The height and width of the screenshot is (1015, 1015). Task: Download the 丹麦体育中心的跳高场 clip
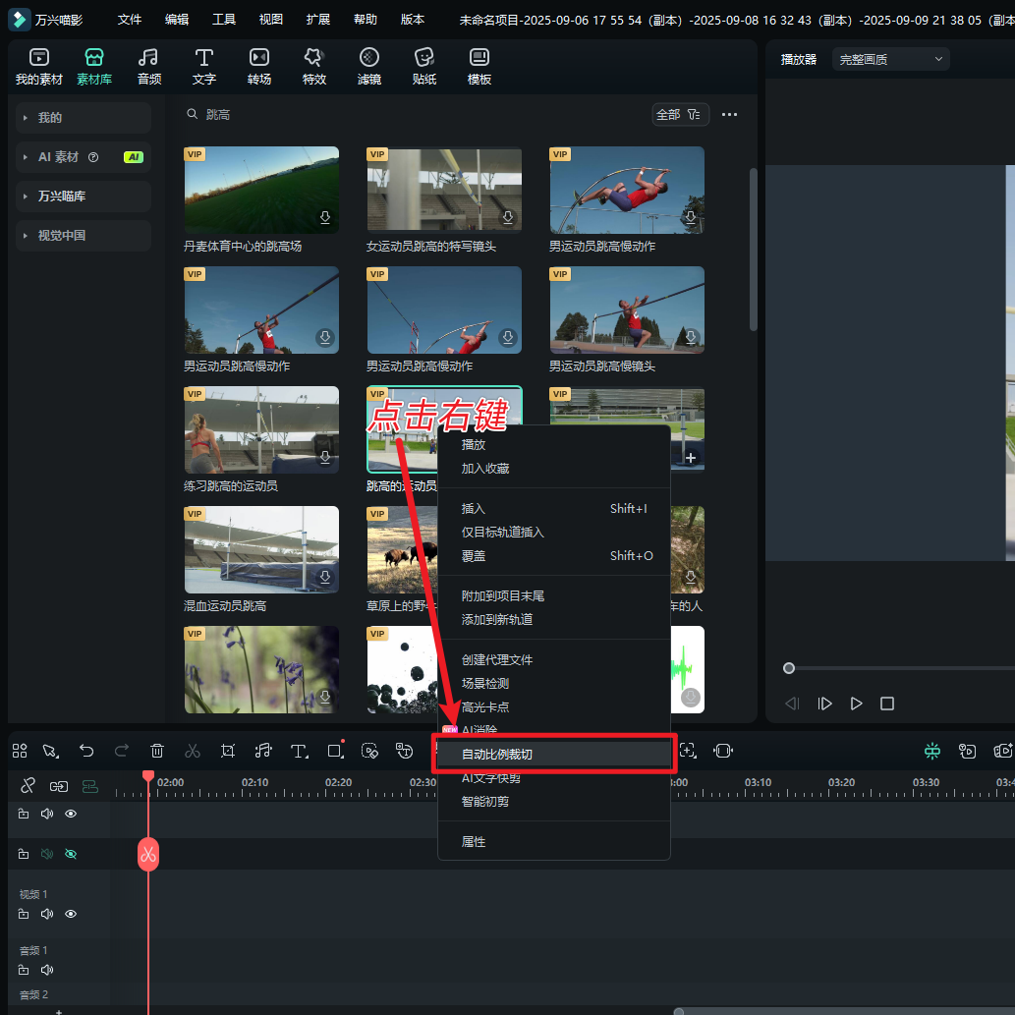point(325,217)
